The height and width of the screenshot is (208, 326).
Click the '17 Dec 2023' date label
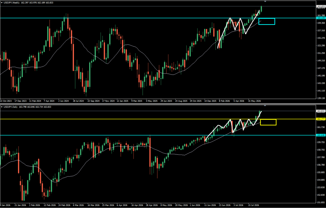click(x=21, y=101)
